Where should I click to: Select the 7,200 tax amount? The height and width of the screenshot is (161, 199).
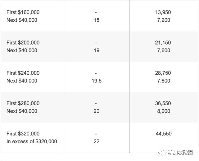point(164,20)
